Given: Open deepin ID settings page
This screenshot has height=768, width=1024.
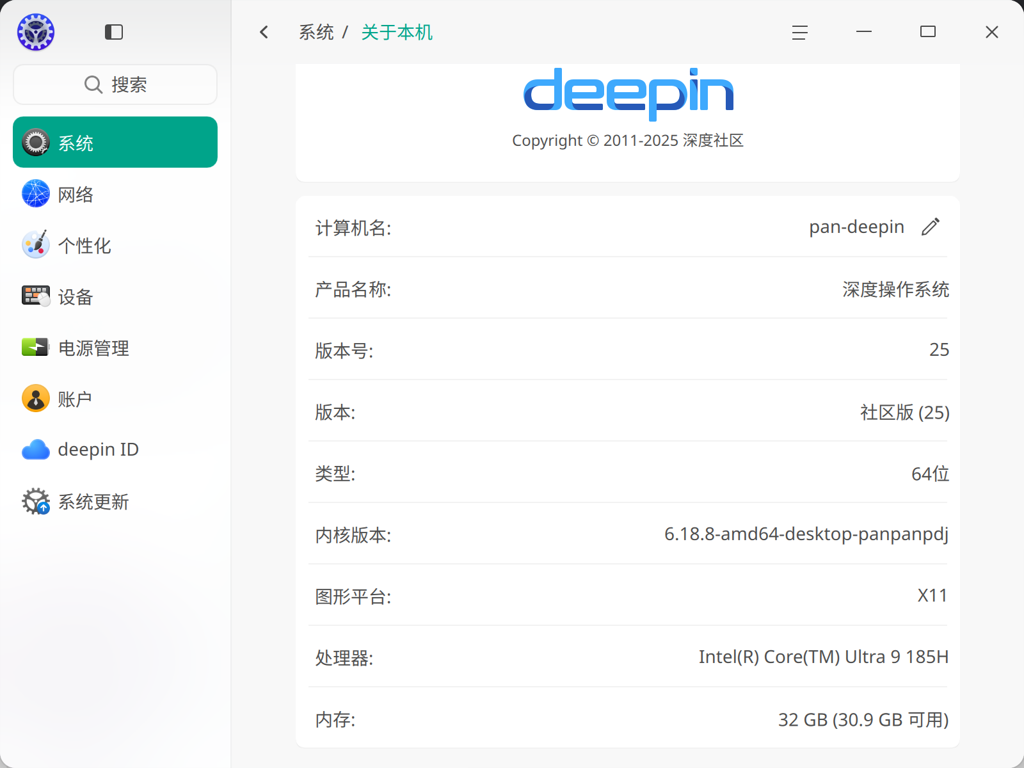Looking at the screenshot, I should tap(115, 449).
